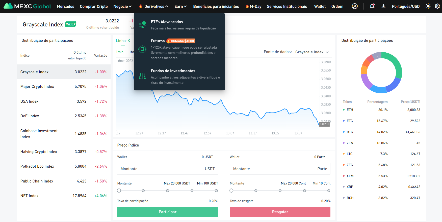The width and height of the screenshot is (442, 222).
Task: Open Comprar Cripto menu
Action: click(x=94, y=6)
